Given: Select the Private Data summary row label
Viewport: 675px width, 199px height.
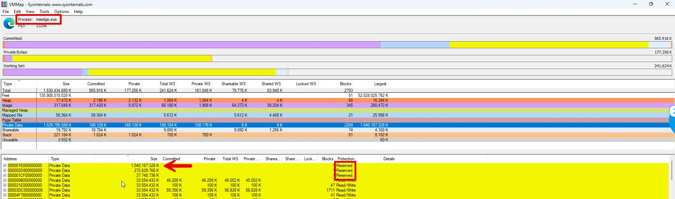Looking at the screenshot, I should point(12,125).
